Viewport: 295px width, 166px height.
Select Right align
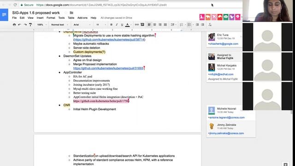[x=160, y=24]
